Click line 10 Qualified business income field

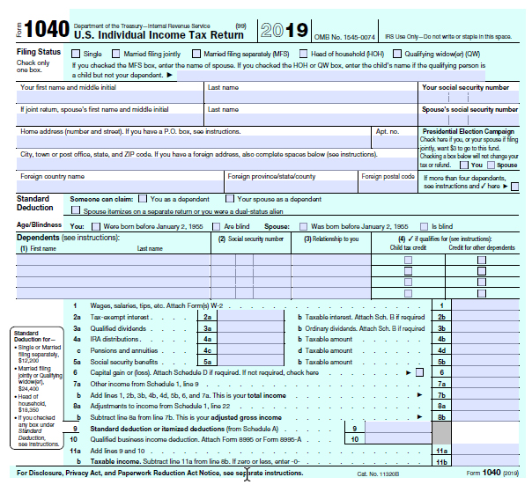[x=398, y=439]
